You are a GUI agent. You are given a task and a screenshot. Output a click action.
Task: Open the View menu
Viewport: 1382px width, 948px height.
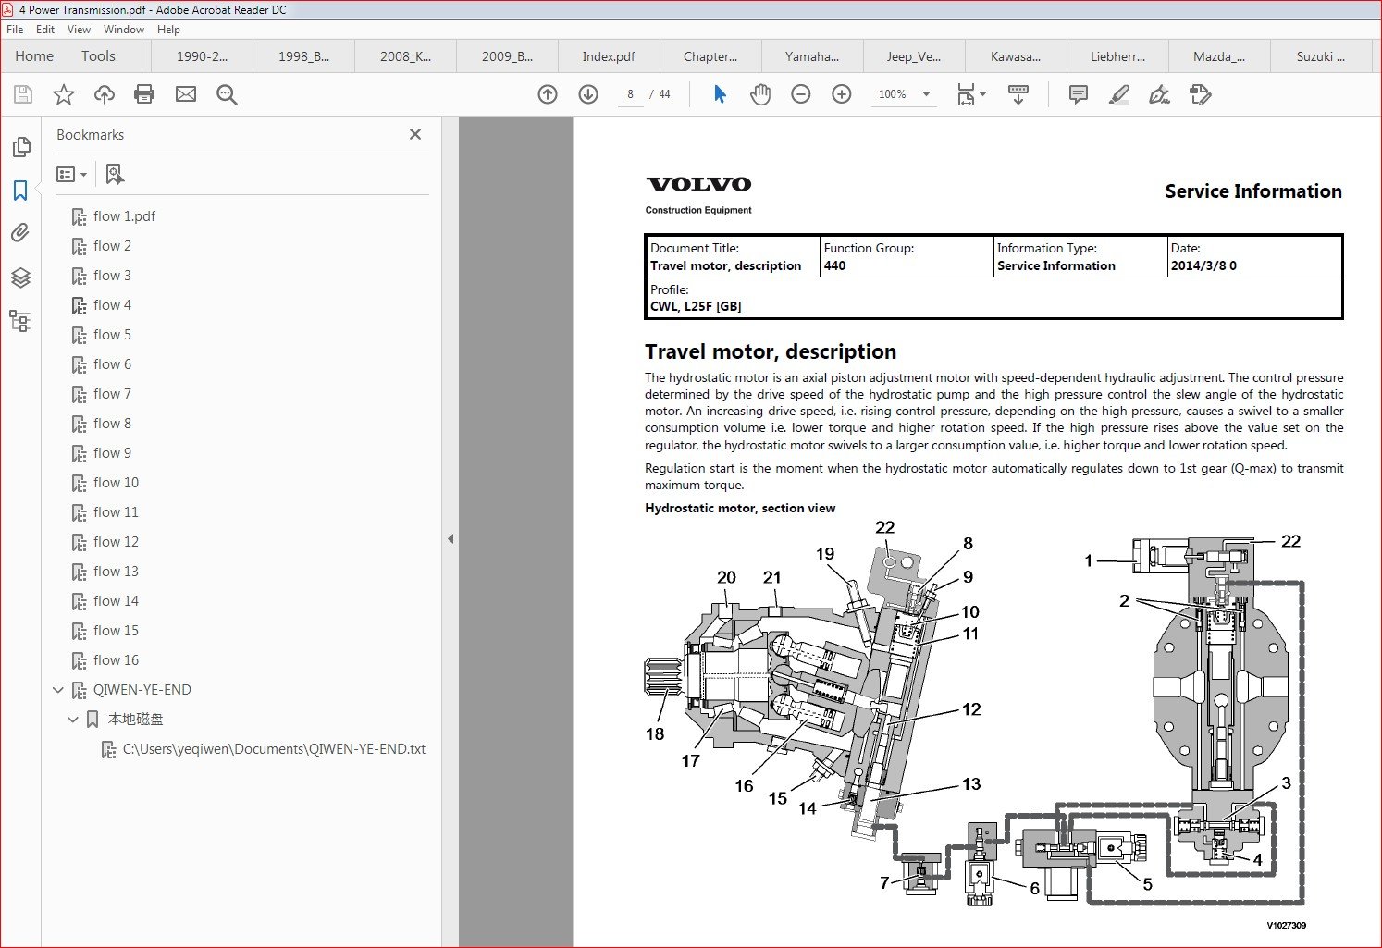click(80, 30)
